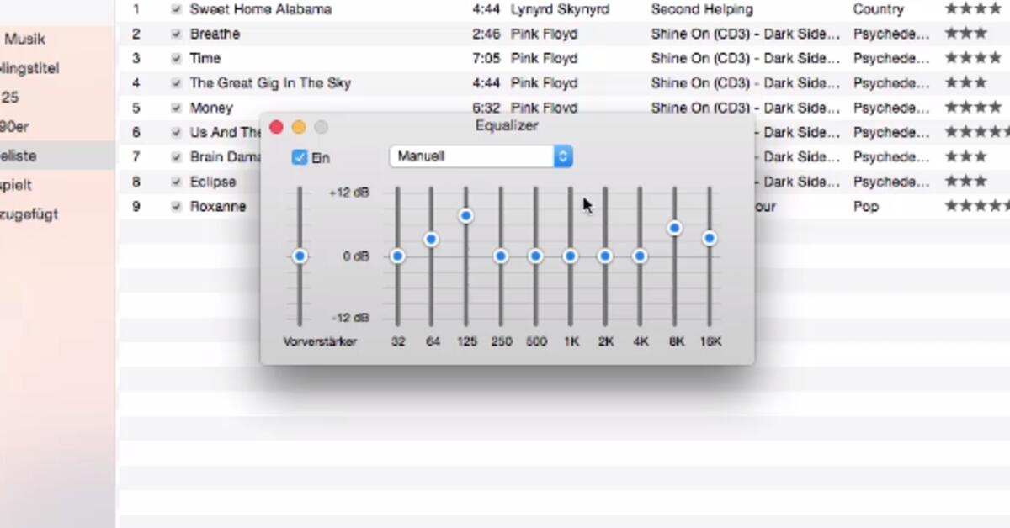1010x528 pixels.
Task: Uncheck the "Breathe" track checkbox
Action: (x=176, y=34)
